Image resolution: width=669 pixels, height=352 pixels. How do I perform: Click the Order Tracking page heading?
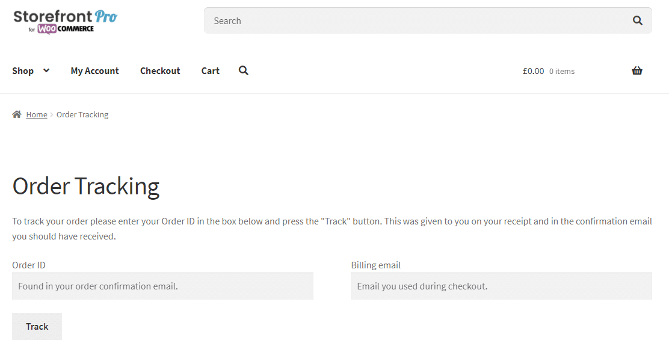coord(86,187)
